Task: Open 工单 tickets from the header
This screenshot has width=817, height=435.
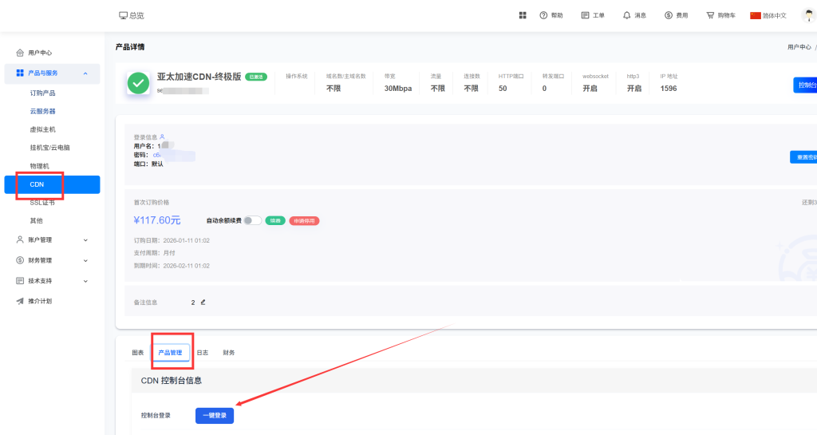Action: pyautogui.click(x=593, y=16)
